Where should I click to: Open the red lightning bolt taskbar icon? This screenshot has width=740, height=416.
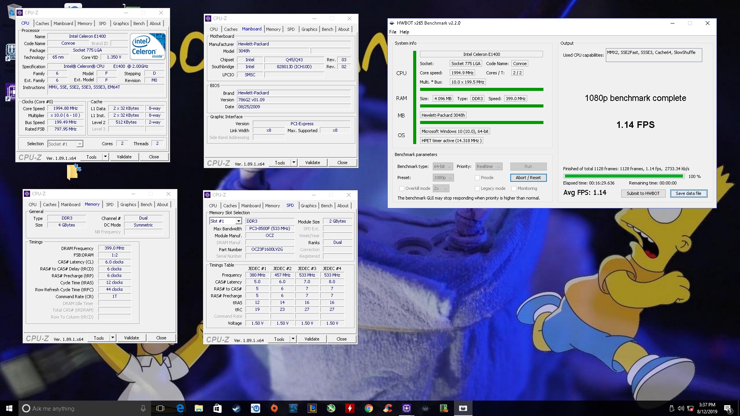350,408
